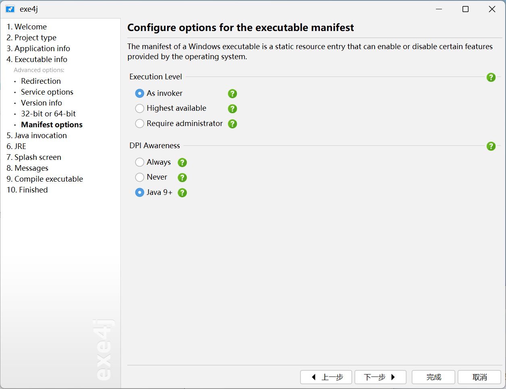Image resolution: width=506 pixels, height=389 pixels.
Task: Open Version info advanced options
Action: pos(41,103)
